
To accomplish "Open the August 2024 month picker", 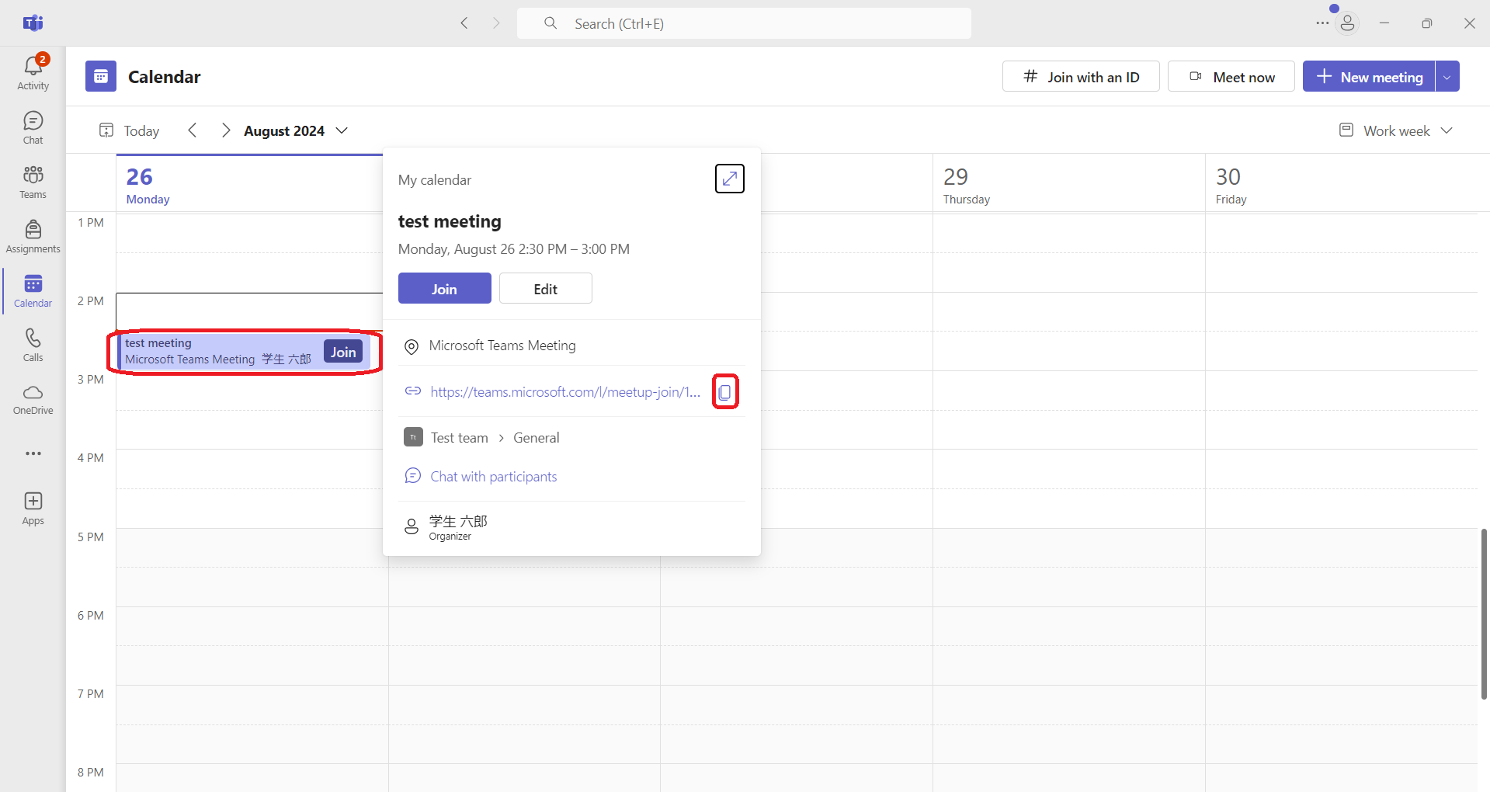I will coord(296,130).
